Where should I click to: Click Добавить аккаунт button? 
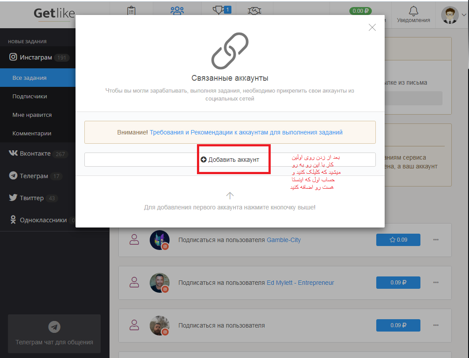click(x=230, y=160)
